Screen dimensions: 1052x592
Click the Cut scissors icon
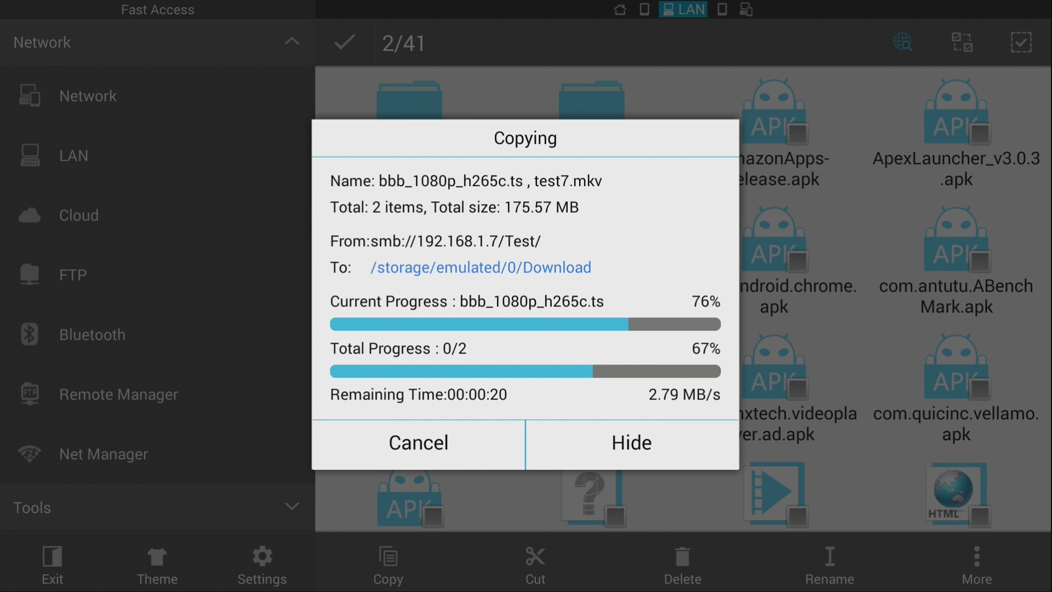(535, 557)
